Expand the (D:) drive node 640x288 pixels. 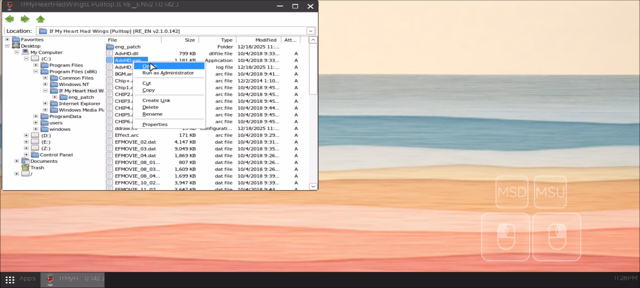pyautogui.click(x=26, y=135)
